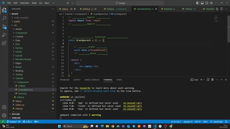
Task: Open Explorer Views and More Actions ellipsis
Action: coord(52,9)
